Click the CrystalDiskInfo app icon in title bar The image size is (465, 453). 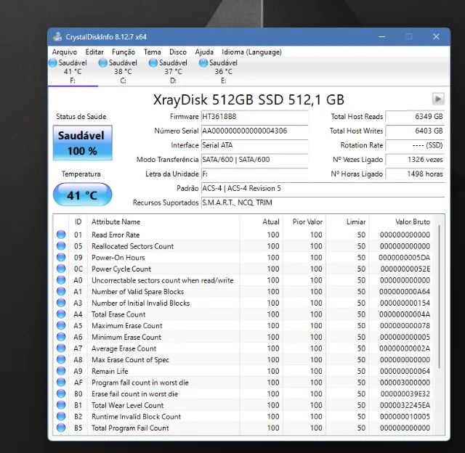point(57,37)
